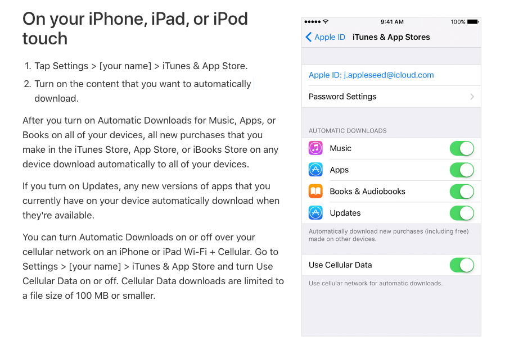Image resolution: width=505 pixels, height=346 pixels.
Task: Click the paragraph starting 'You can turn Automatic Downloads'
Action: 153,266
